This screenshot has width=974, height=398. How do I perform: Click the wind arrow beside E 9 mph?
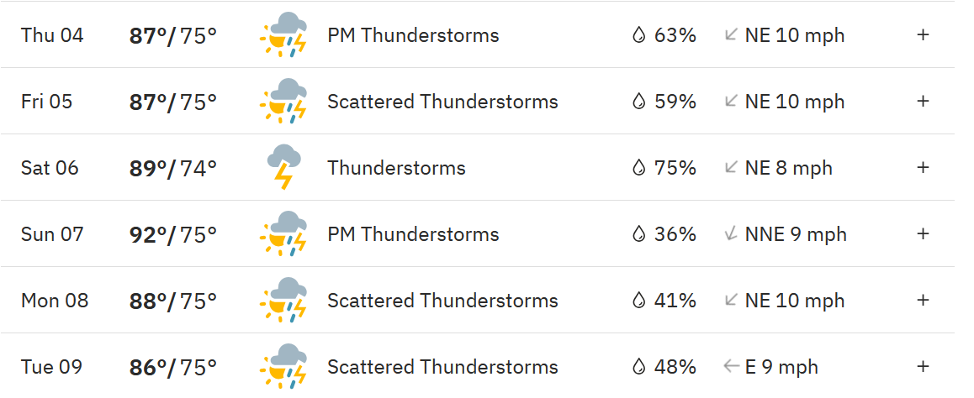pos(731,367)
